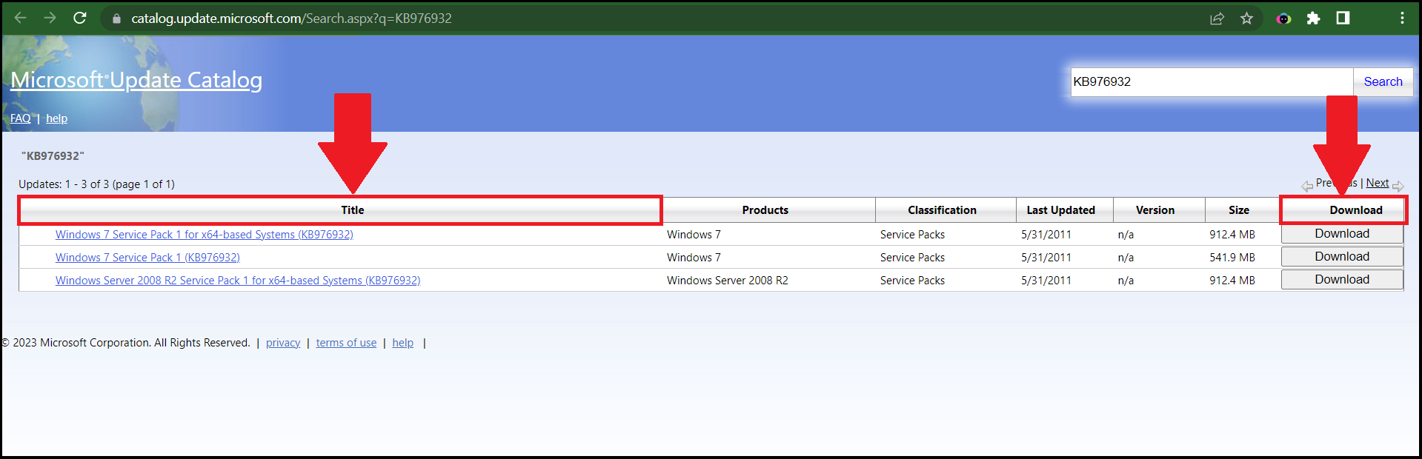Click the browser forward arrow
The height and width of the screenshot is (459, 1422).
click(50, 18)
